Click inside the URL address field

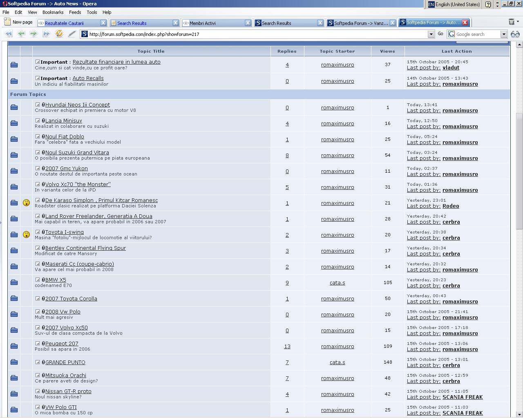(x=257, y=34)
